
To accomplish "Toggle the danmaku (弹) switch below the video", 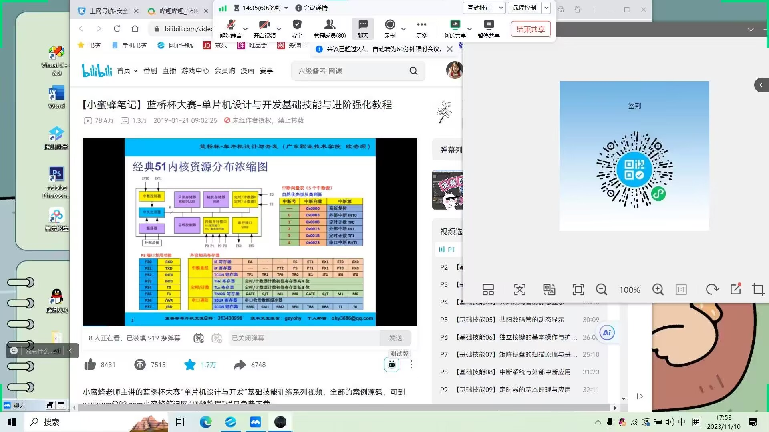I will [199, 338].
